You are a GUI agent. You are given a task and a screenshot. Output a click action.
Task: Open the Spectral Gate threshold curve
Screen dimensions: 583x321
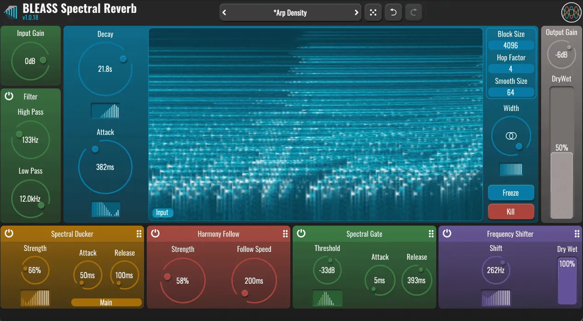(327, 298)
